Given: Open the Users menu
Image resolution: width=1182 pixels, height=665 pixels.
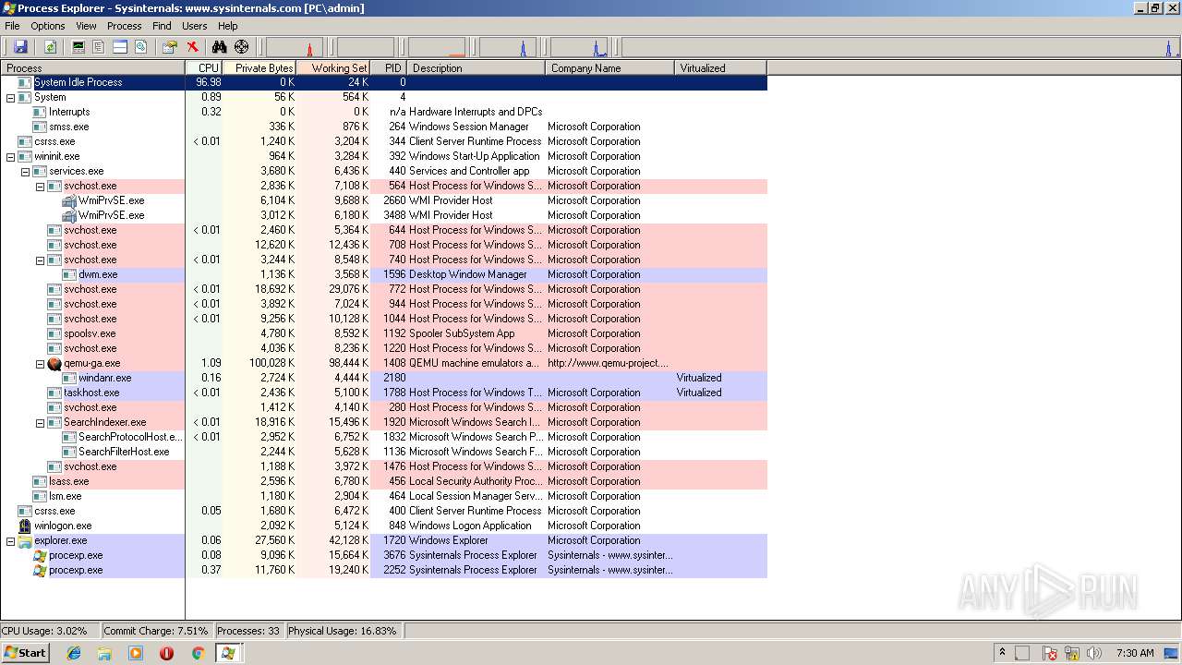Looking at the screenshot, I should point(194,26).
